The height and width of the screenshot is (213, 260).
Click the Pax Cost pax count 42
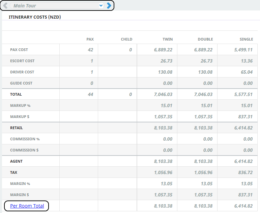pos(90,50)
